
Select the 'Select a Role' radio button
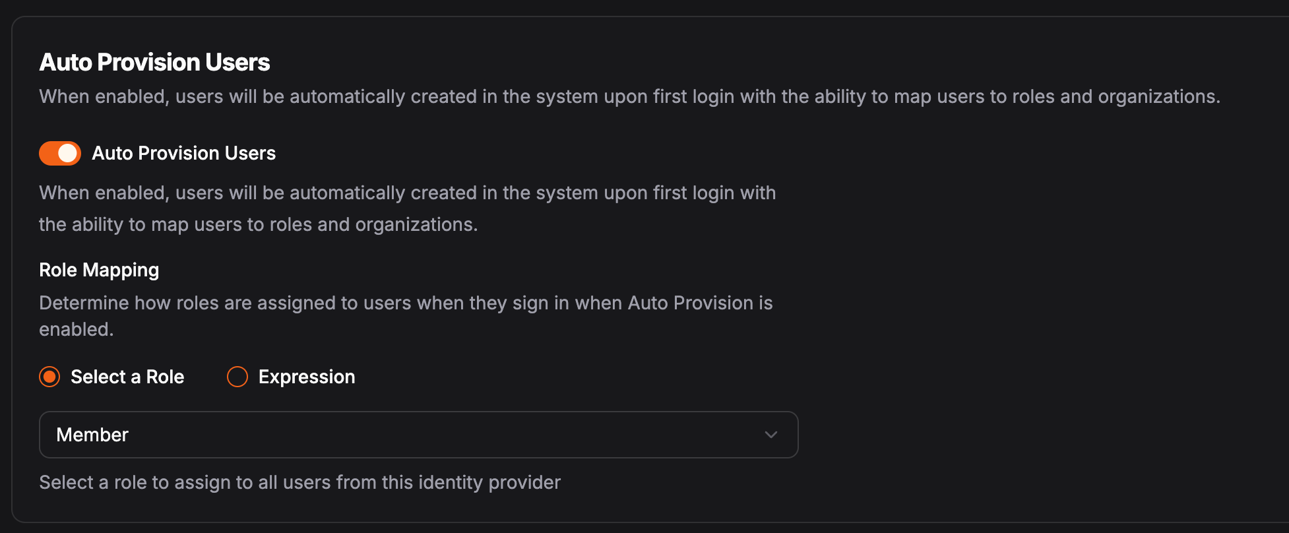pos(49,377)
